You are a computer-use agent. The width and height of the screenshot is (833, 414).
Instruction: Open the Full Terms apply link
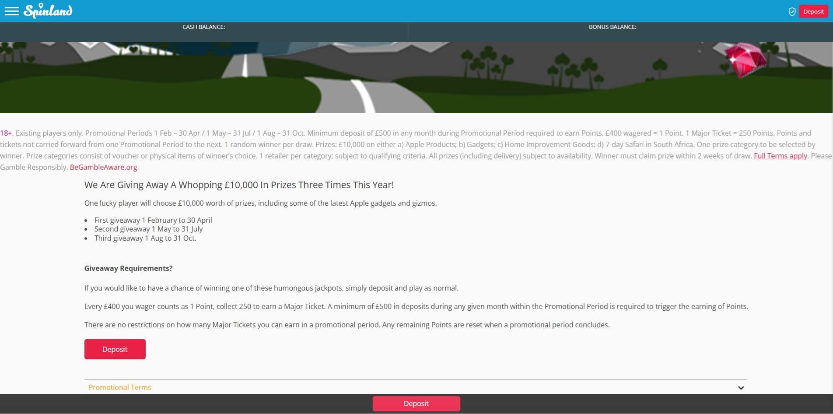pyautogui.click(x=780, y=156)
